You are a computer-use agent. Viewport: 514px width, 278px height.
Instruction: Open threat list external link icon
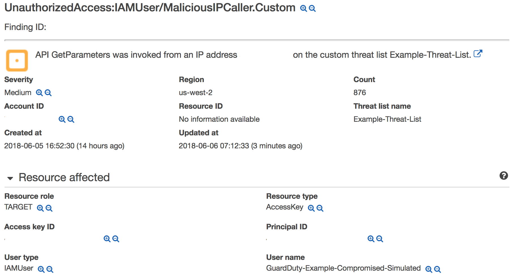478,54
